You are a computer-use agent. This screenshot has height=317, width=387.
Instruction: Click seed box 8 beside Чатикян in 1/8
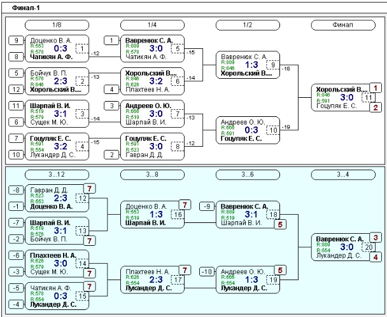click(x=16, y=57)
